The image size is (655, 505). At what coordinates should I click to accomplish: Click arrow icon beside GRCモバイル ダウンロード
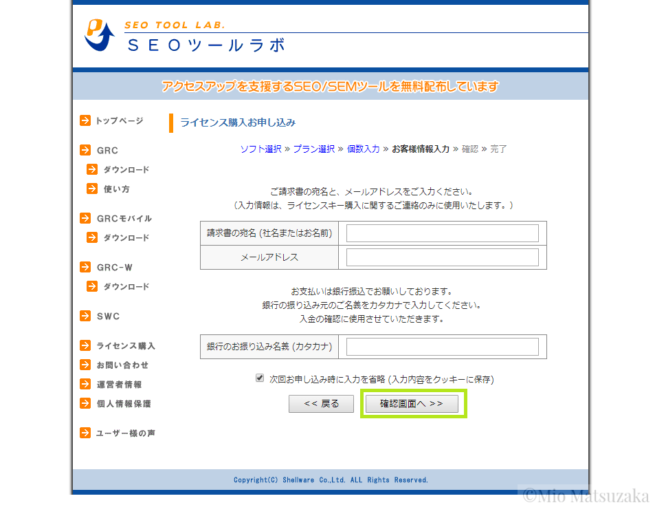point(92,237)
